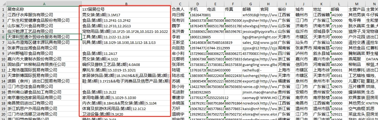The width and height of the screenshot is (378, 120).
Task: Select contact name 朱洪香
Action: click(x=180, y=31)
